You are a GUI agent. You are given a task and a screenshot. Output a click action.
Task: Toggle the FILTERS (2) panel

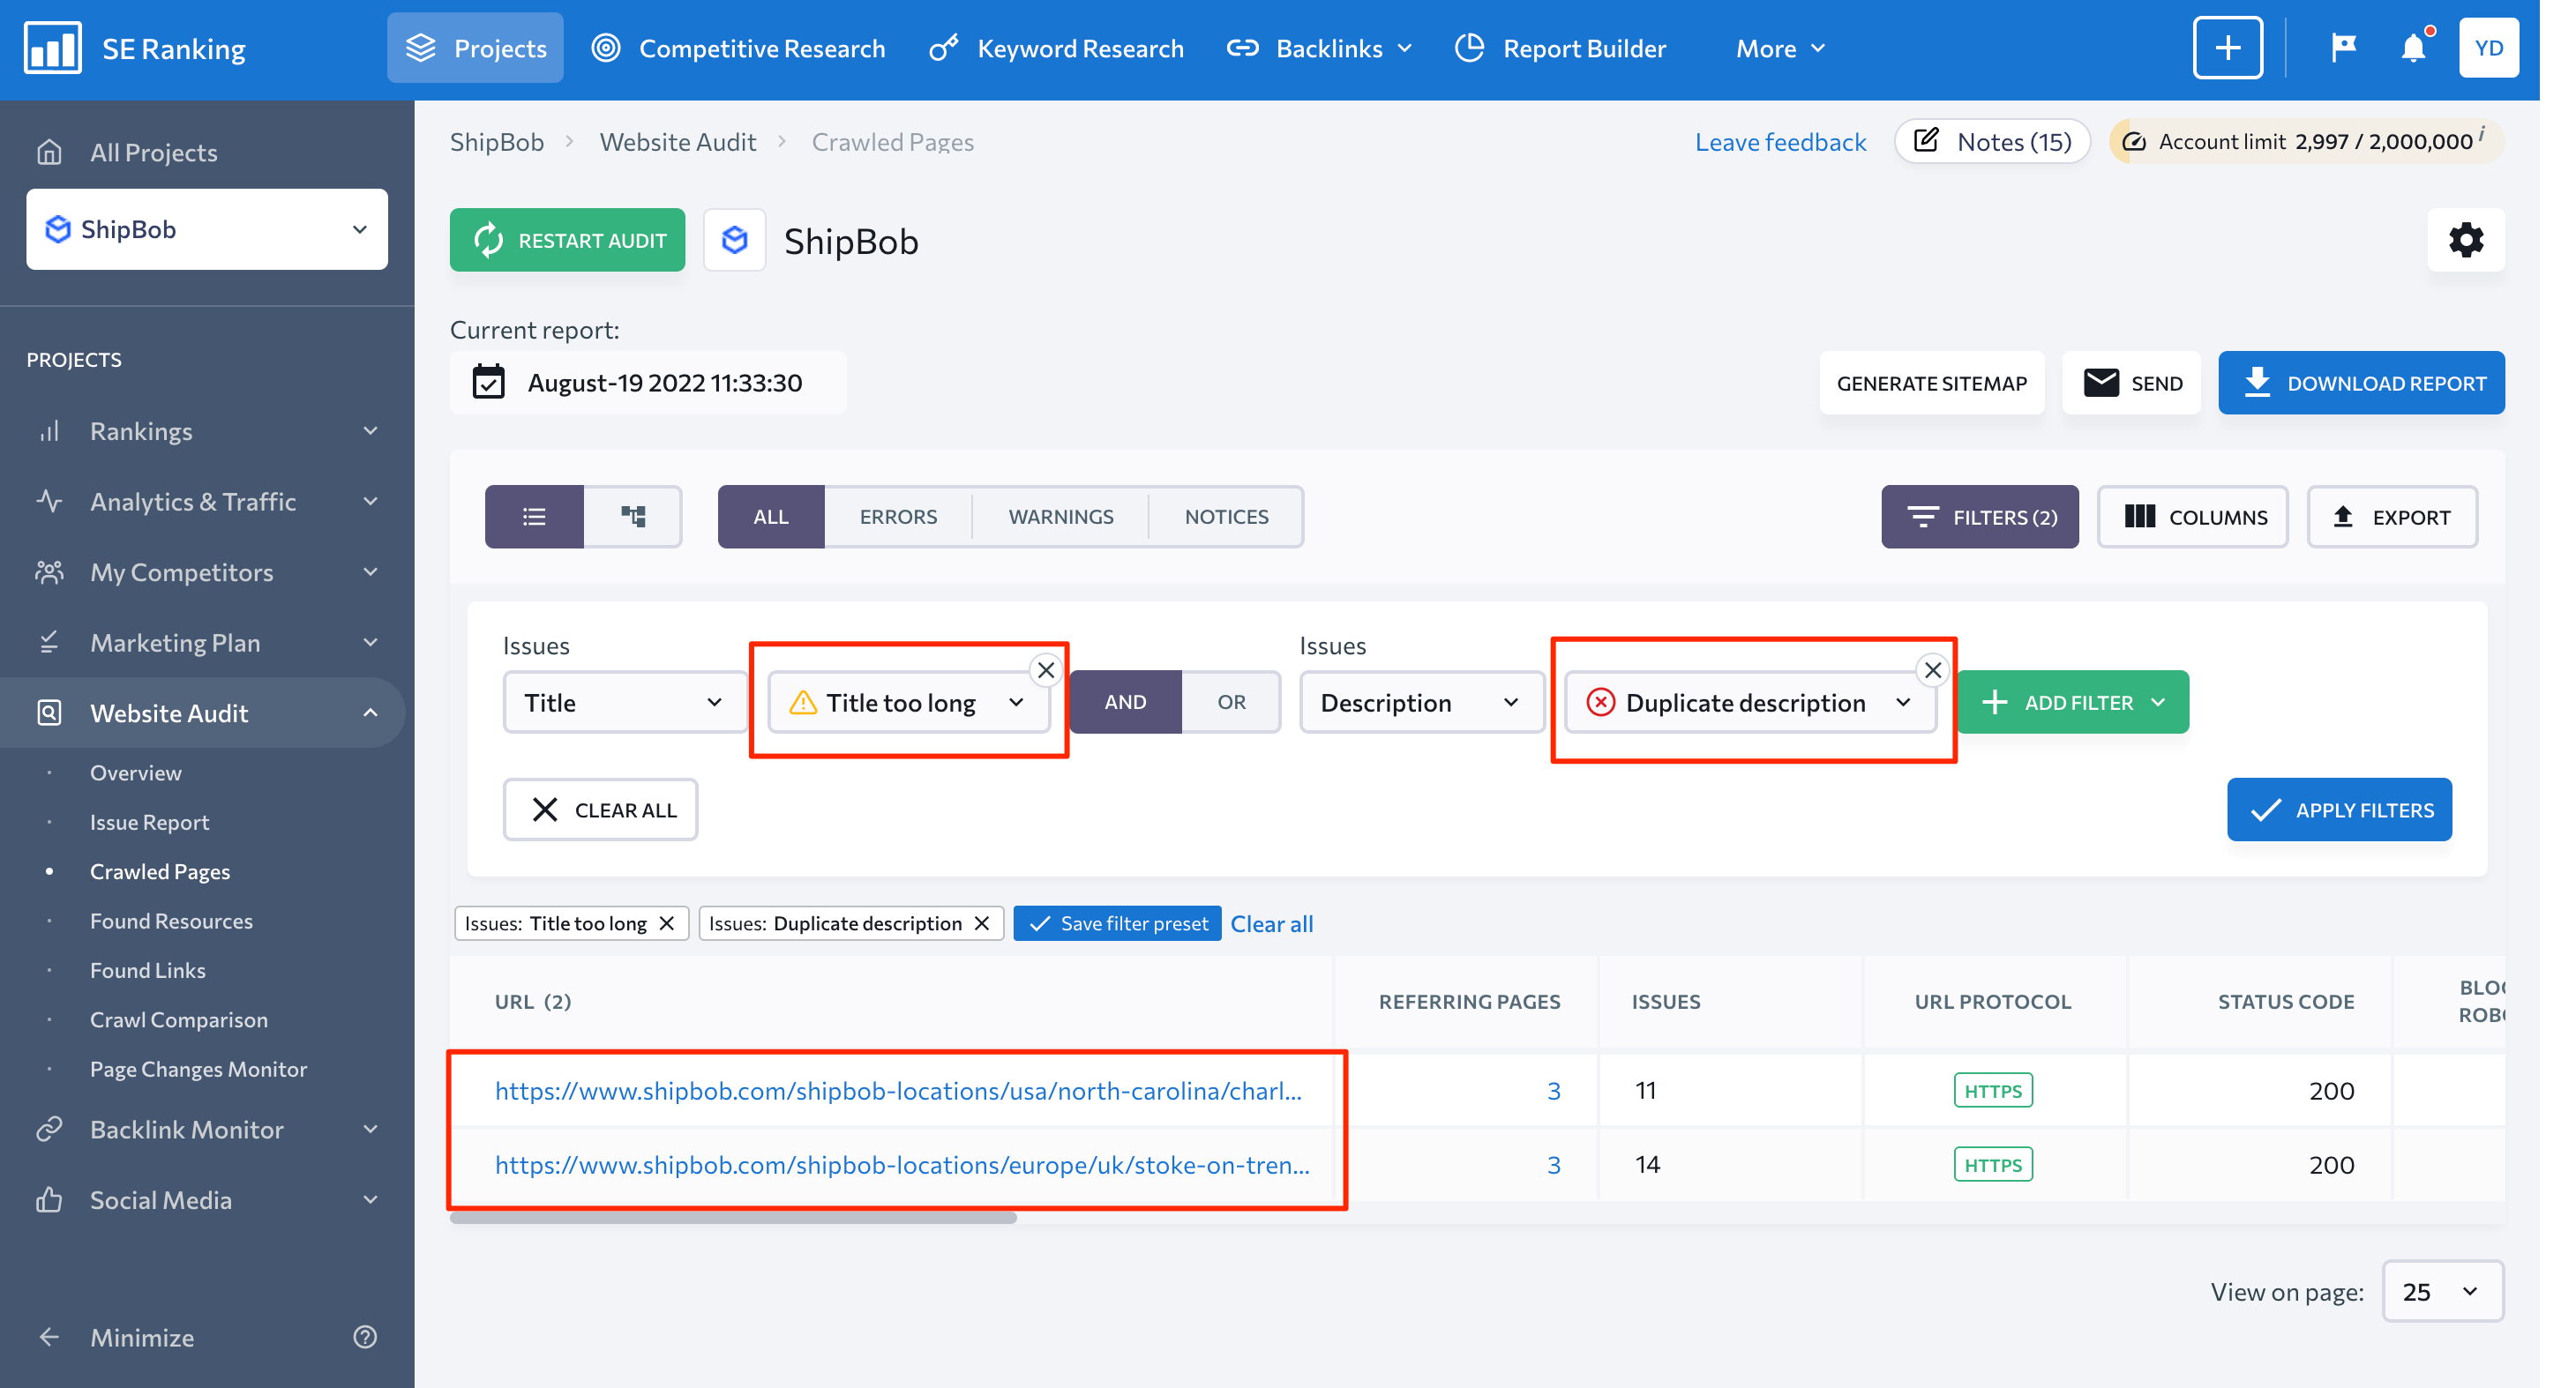[x=1979, y=517]
